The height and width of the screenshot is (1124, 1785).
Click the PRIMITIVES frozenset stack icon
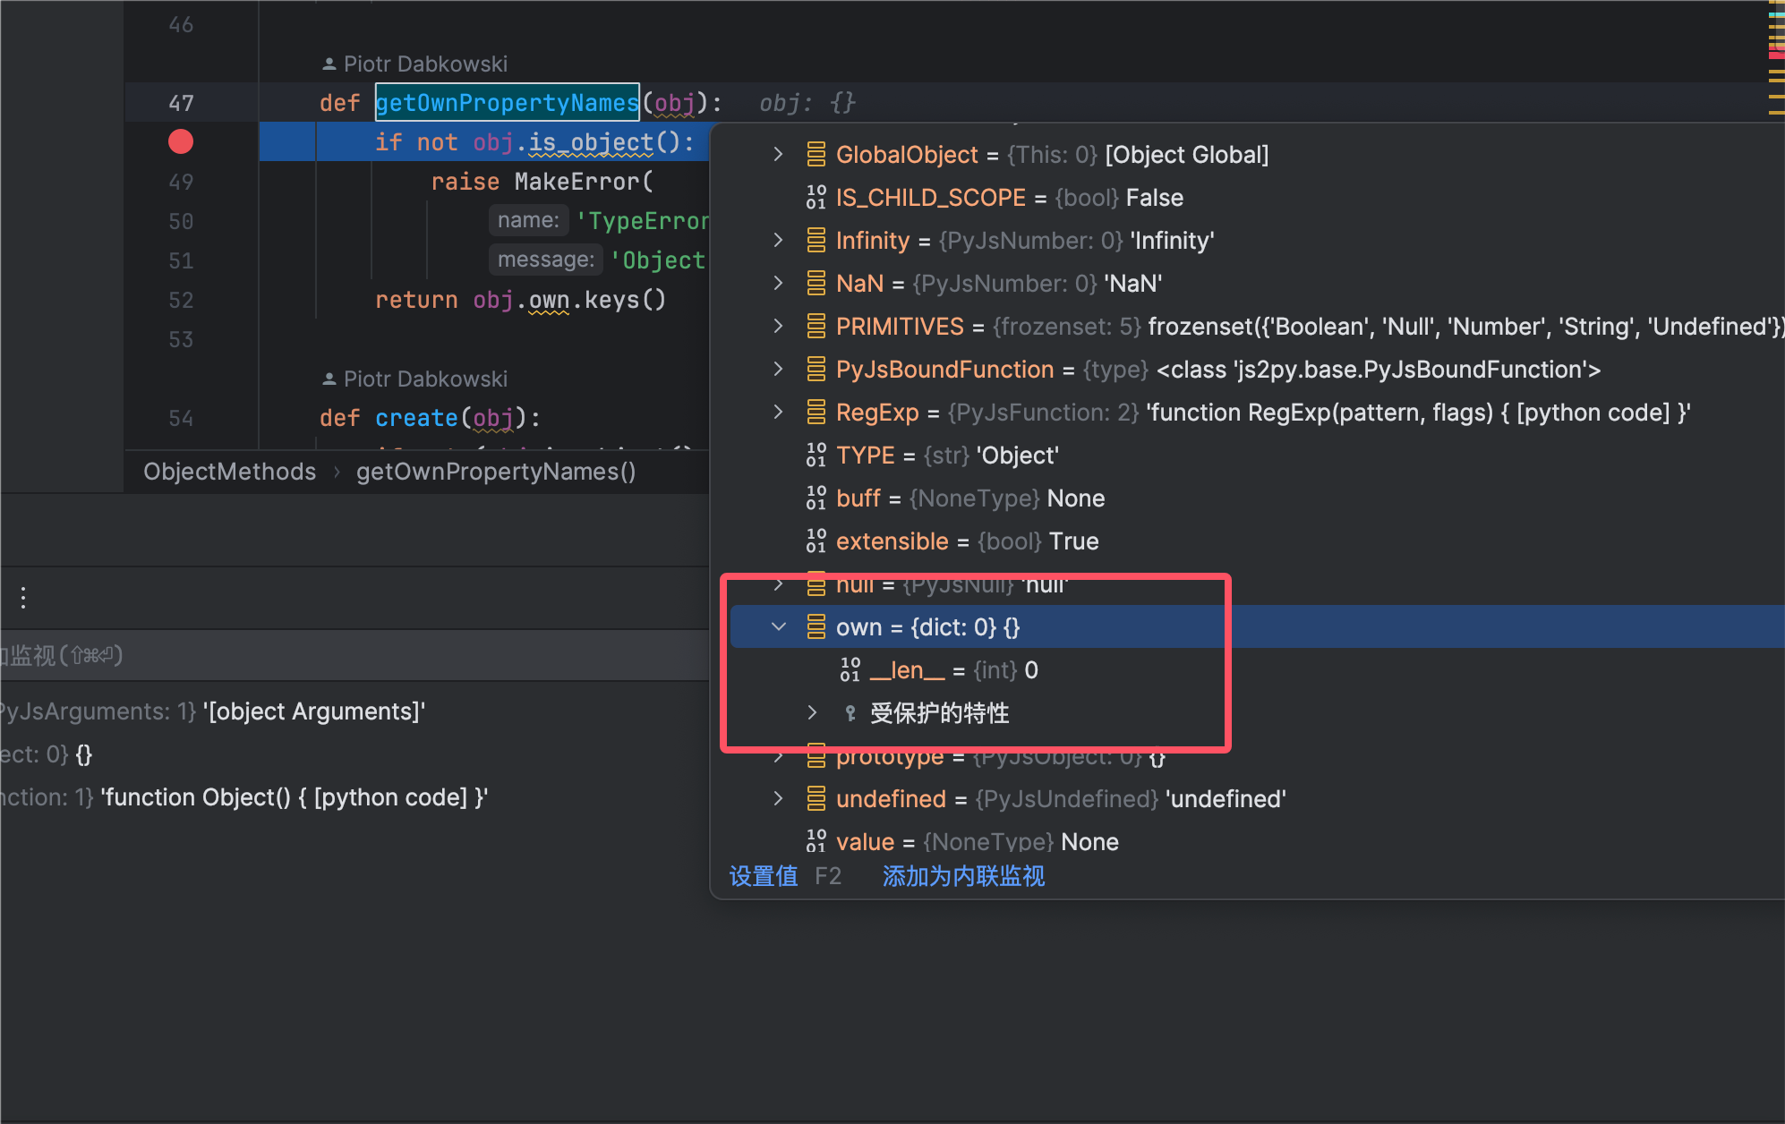click(x=816, y=326)
